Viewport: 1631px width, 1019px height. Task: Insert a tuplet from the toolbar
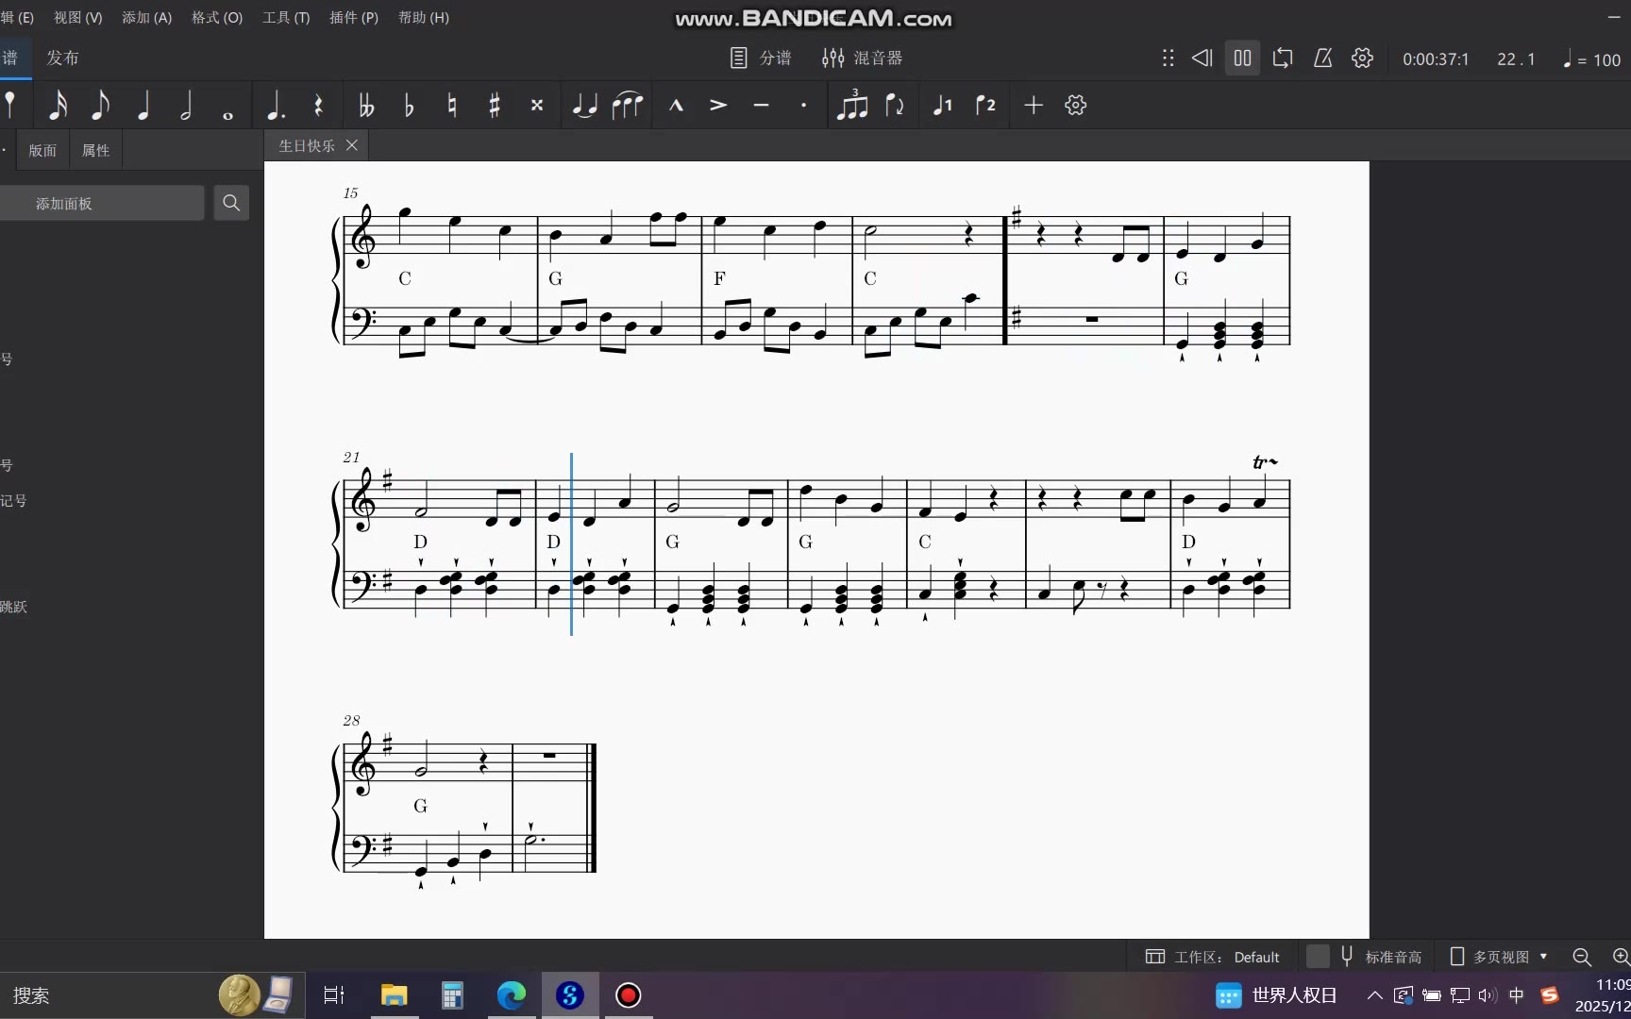point(851,106)
